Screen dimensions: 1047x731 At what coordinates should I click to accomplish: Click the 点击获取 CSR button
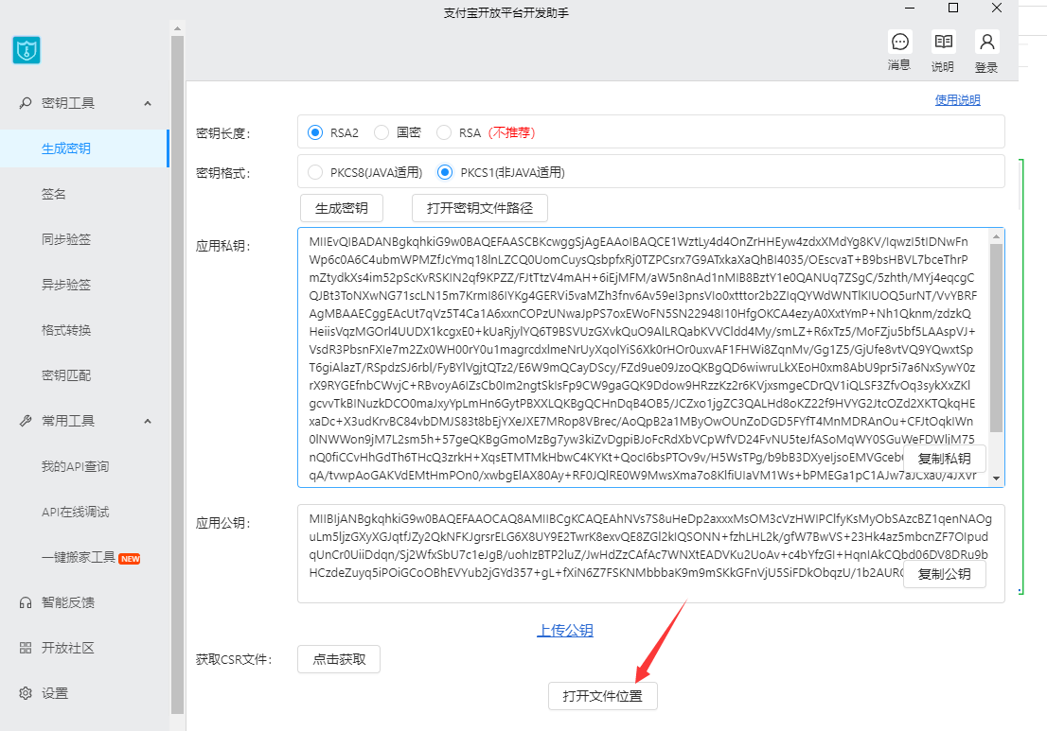[x=339, y=659]
